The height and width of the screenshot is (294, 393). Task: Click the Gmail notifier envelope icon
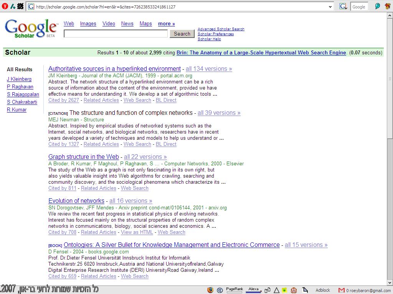(x=341, y=290)
